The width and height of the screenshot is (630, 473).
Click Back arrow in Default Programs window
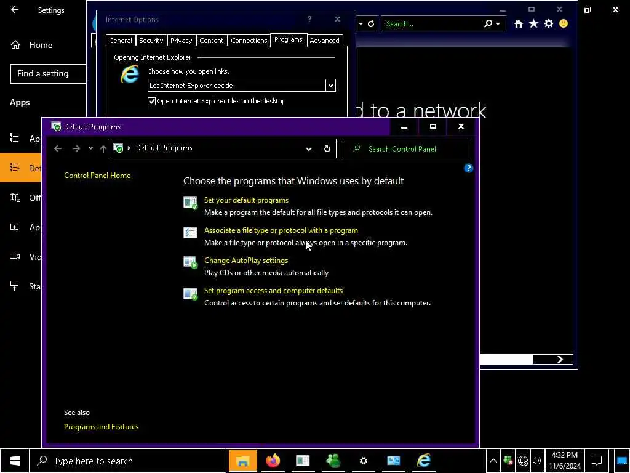58,148
